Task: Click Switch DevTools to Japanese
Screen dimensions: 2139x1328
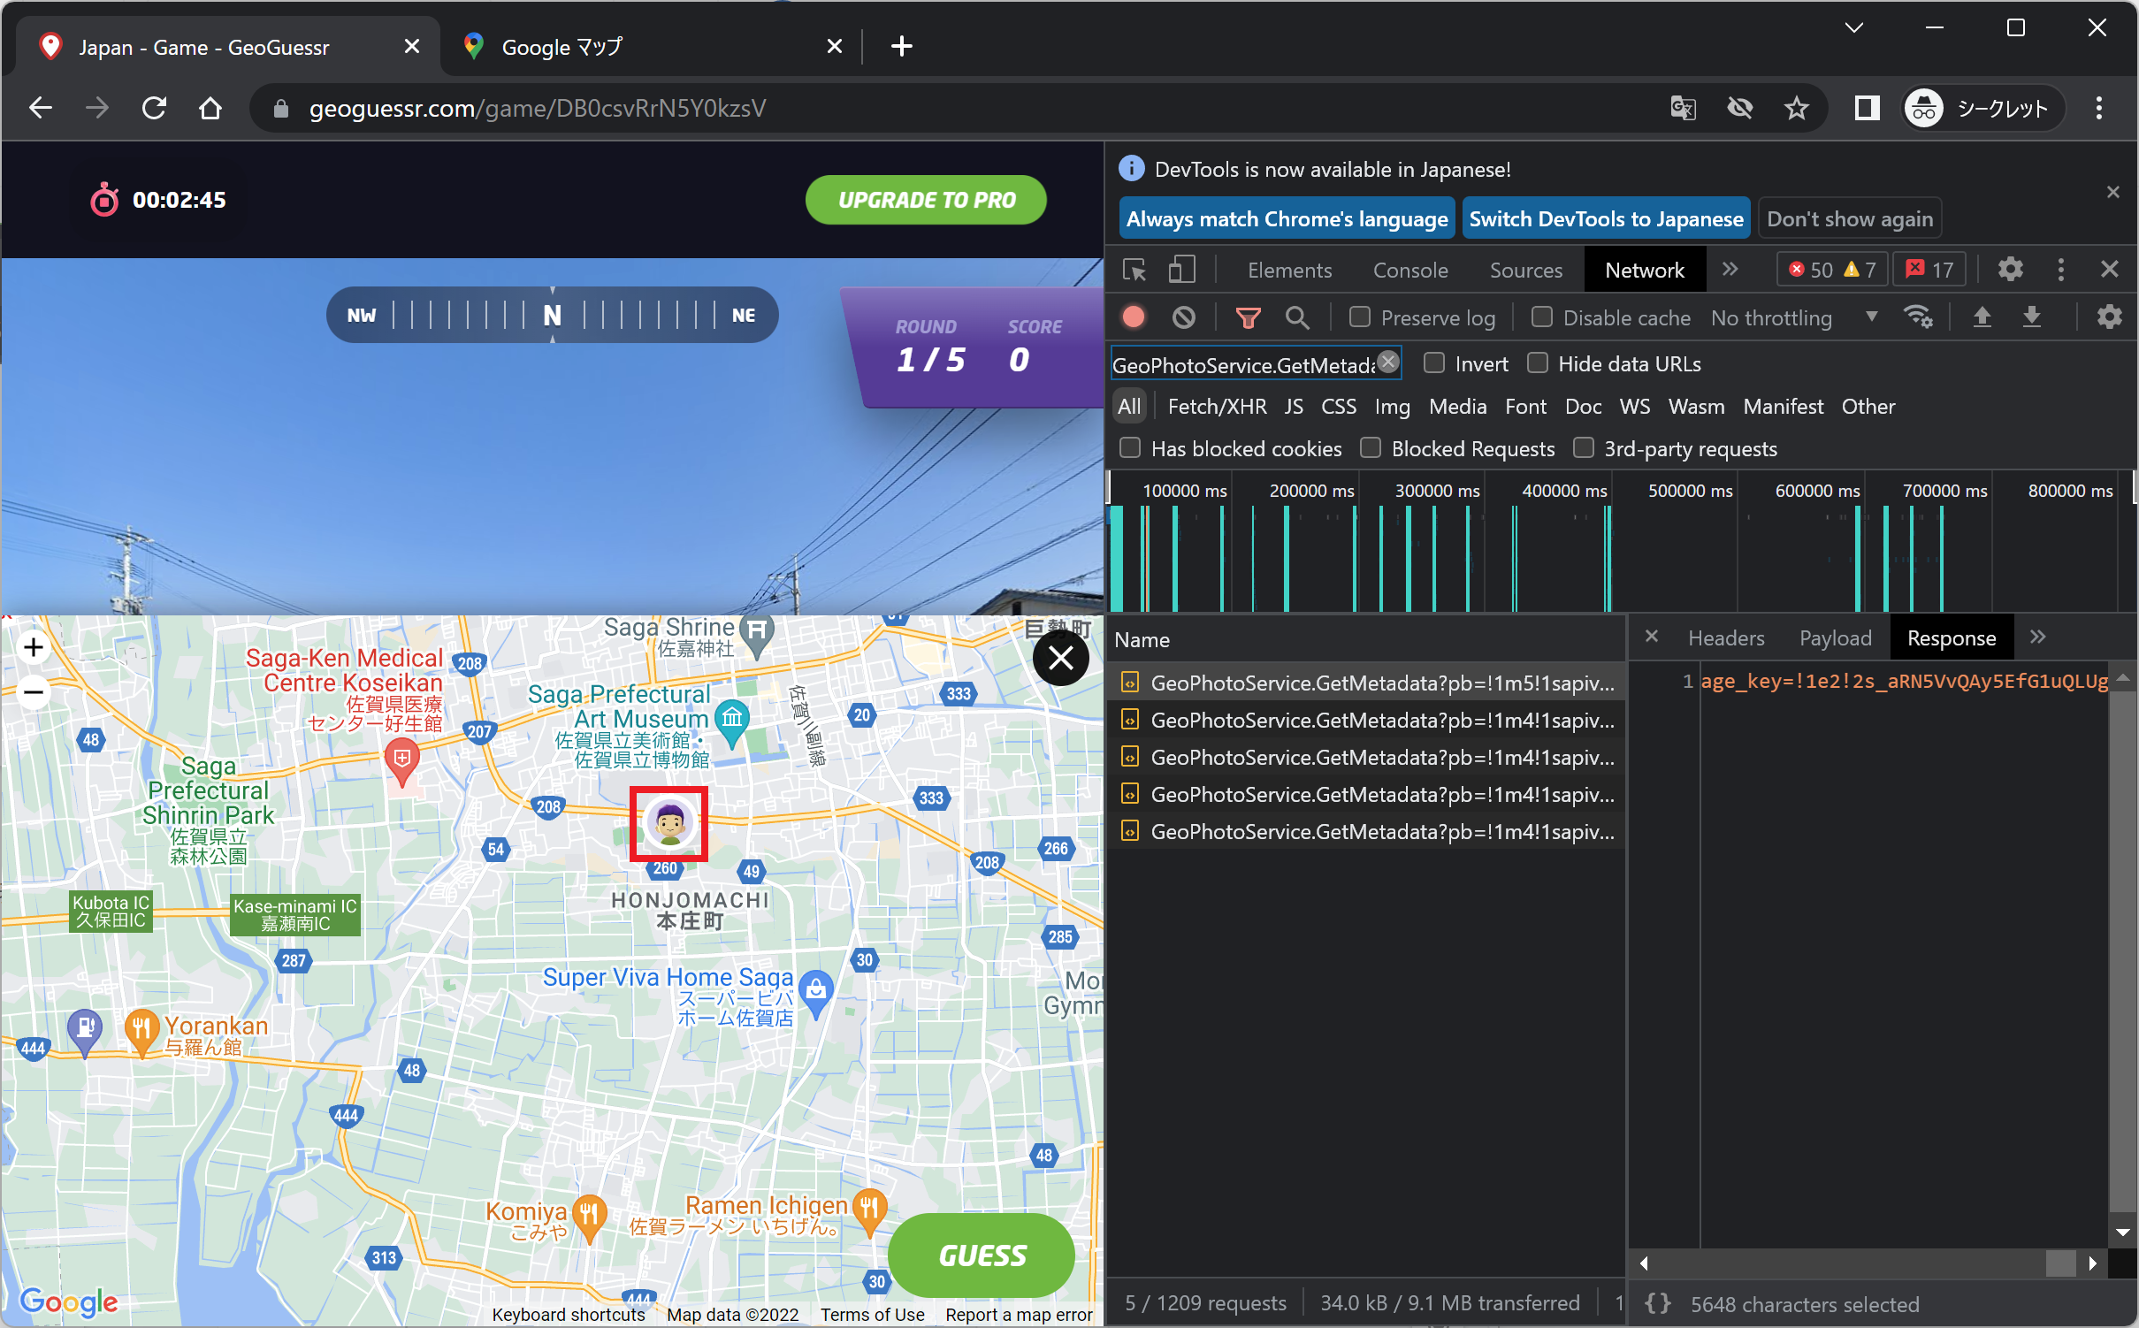Action: [1606, 218]
